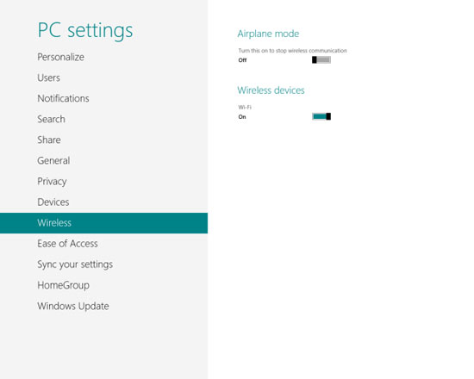The height and width of the screenshot is (379, 474).
Task: Select the Share settings category
Action: [x=49, y=140]
